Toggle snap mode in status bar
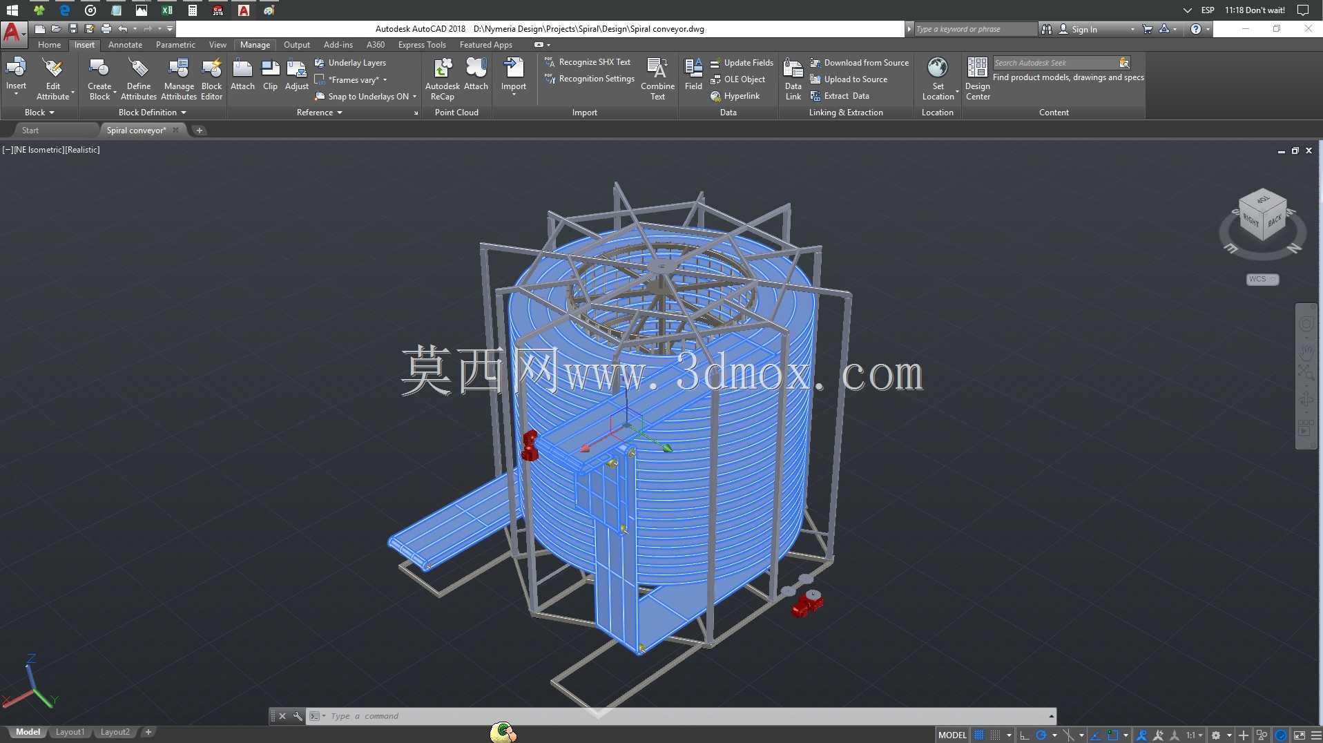 [x=995, y=735]
